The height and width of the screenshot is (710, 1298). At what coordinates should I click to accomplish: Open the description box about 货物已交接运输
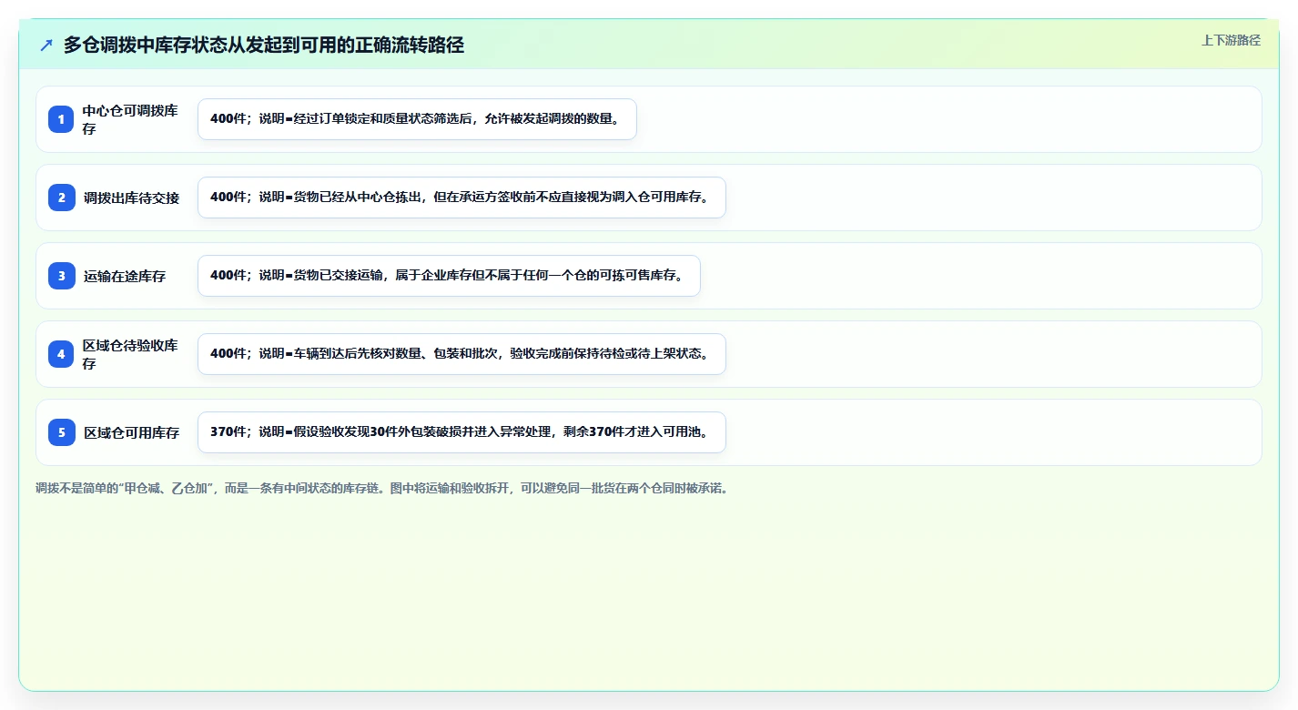click(449, 276)
